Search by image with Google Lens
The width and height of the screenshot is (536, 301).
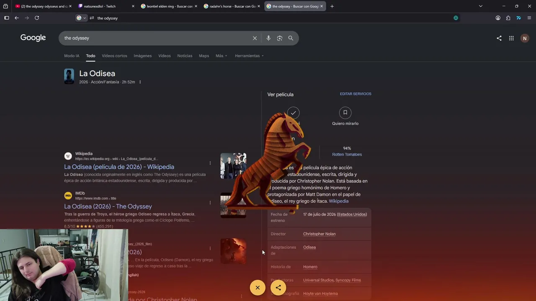coord(280,38)
